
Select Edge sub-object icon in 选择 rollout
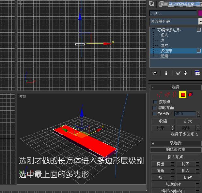(x=167, y=95)
